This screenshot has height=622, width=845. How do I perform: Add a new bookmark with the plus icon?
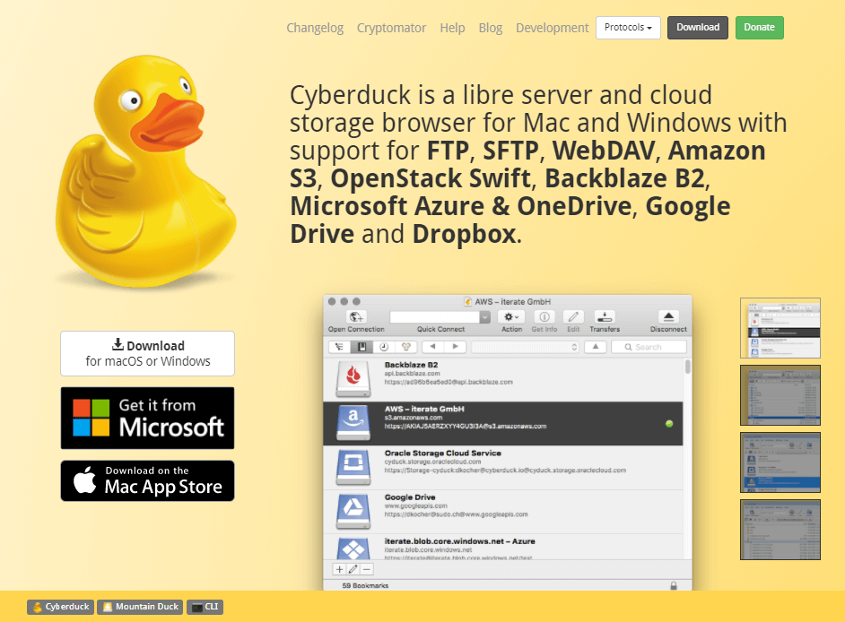338,568
